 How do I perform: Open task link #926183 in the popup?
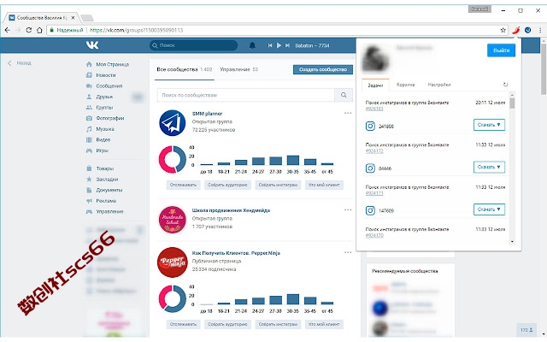[374, 109]
